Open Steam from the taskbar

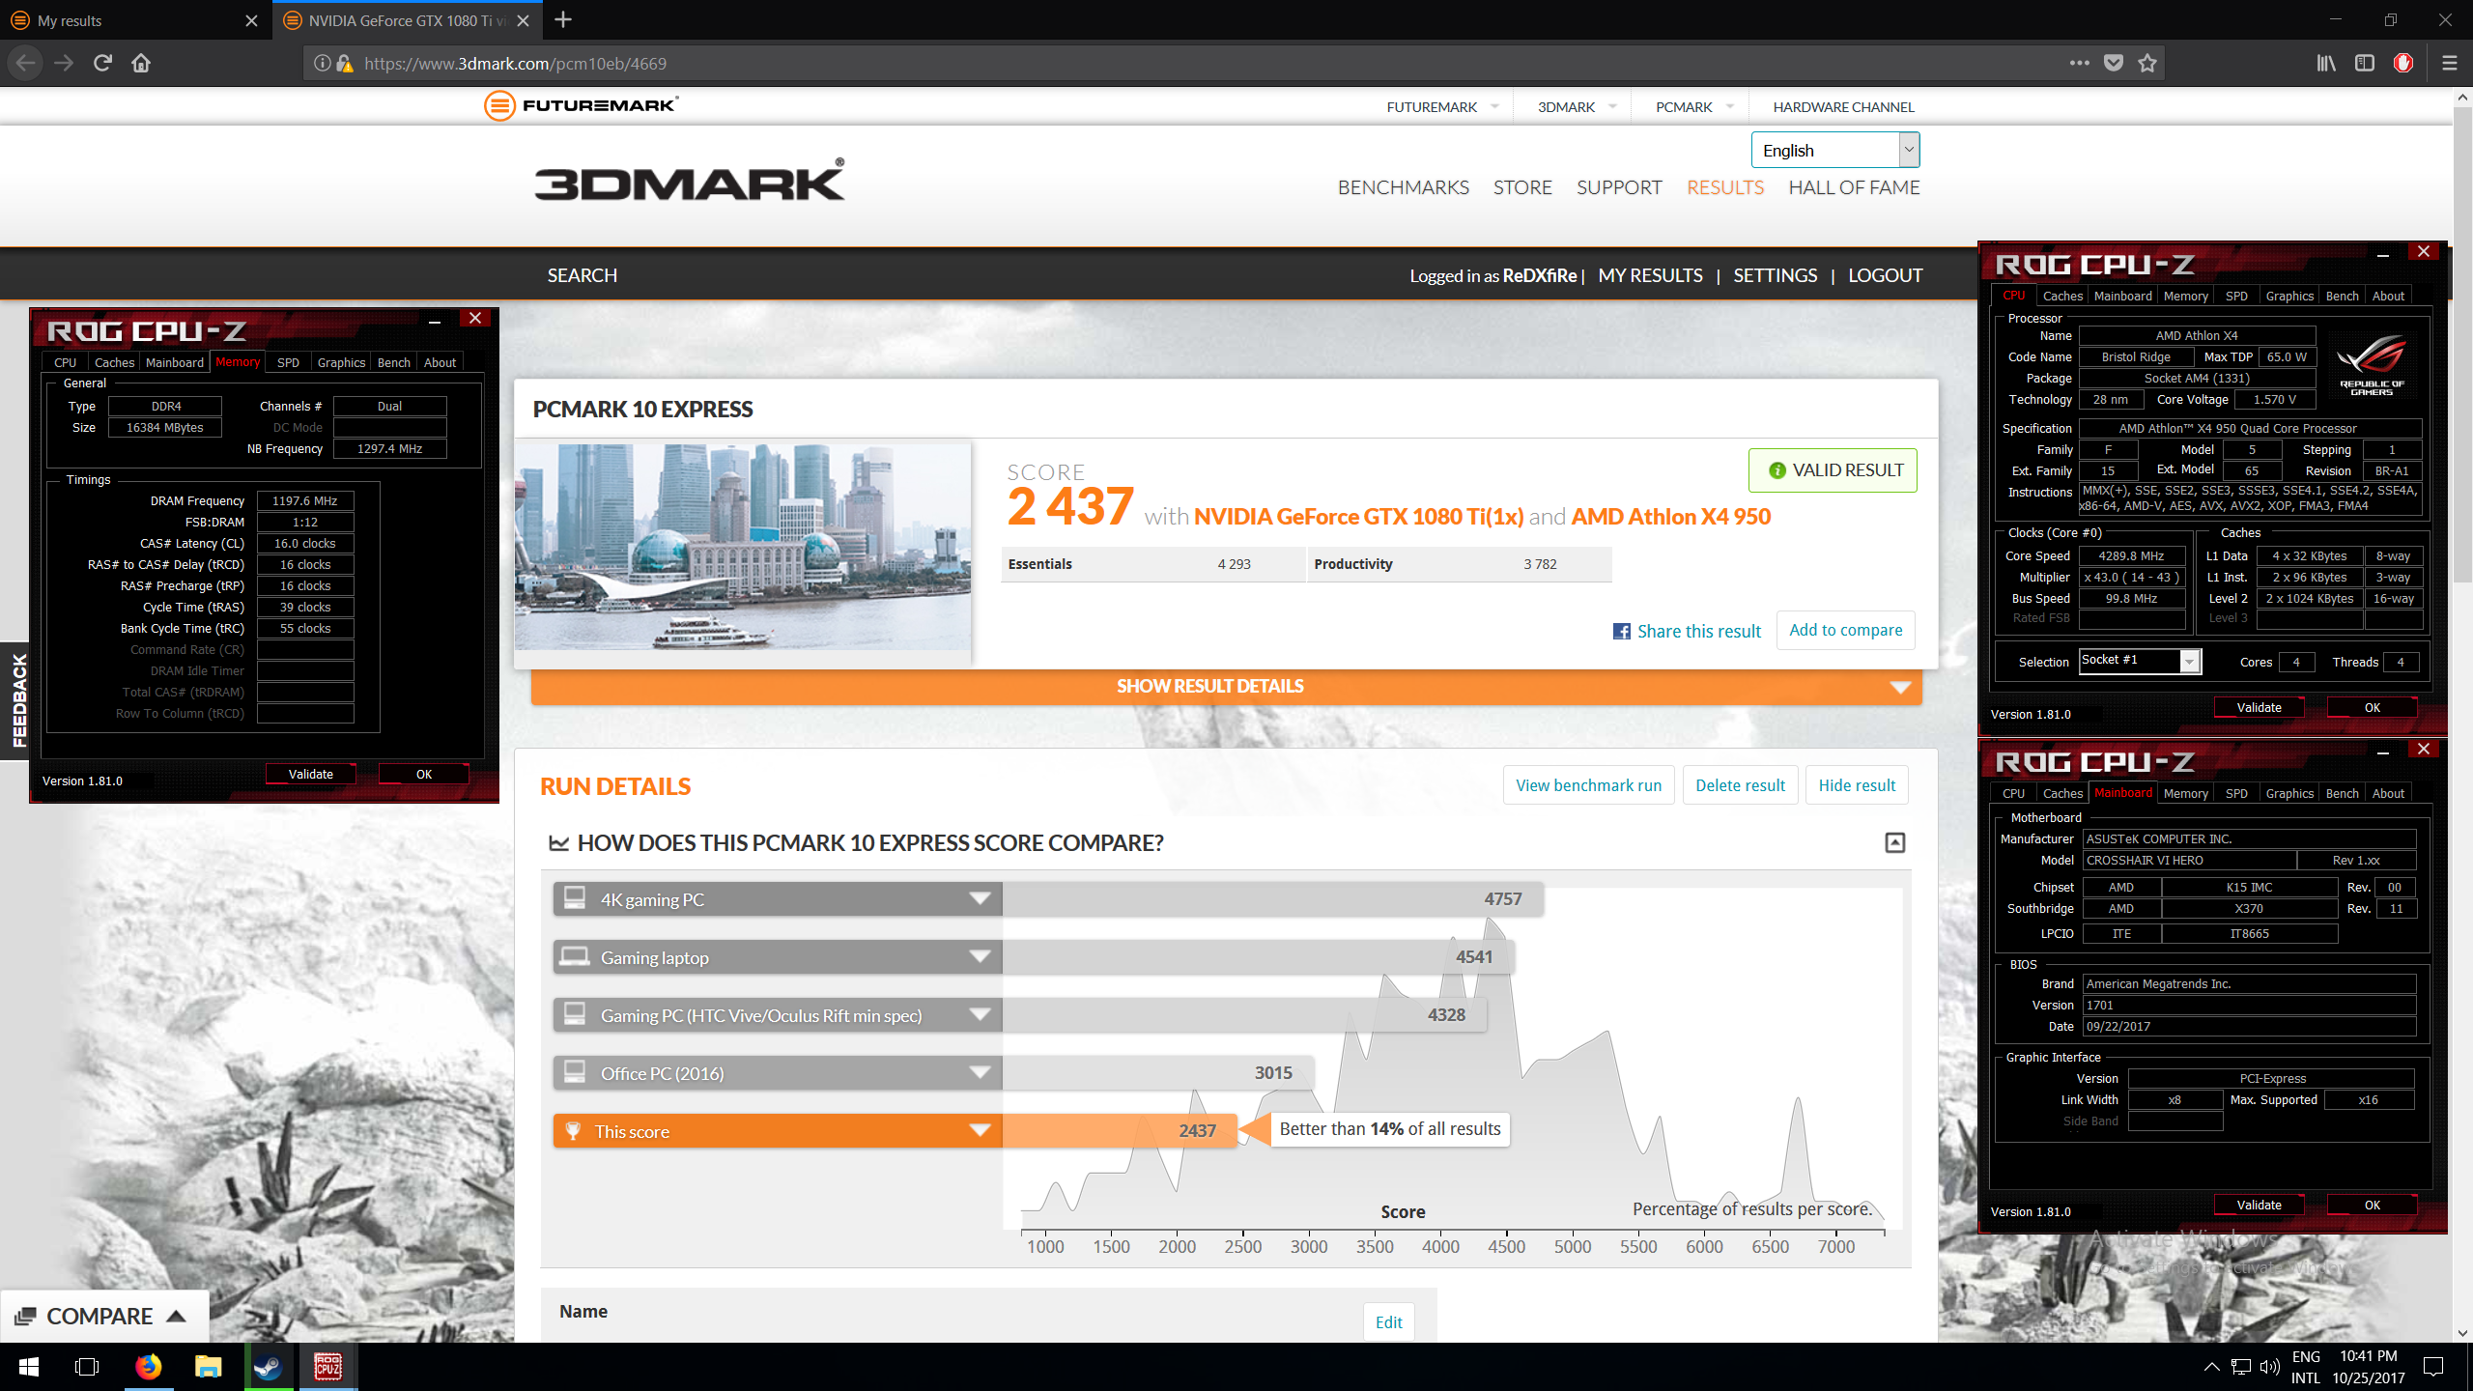point(268,1367)
